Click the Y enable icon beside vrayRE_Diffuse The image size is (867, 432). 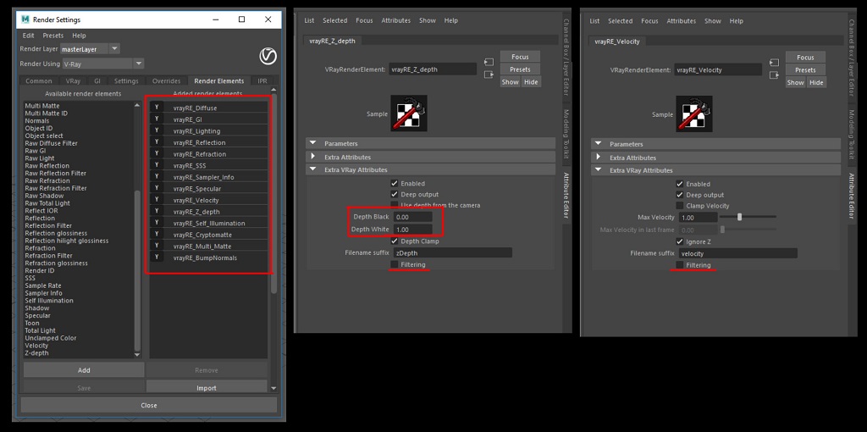157,108
